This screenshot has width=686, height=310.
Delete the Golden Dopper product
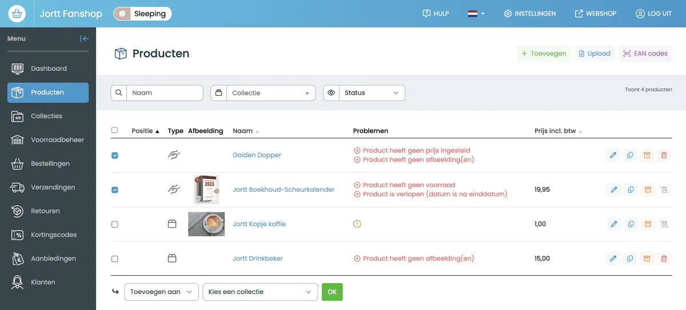click(x=664, y=155)
